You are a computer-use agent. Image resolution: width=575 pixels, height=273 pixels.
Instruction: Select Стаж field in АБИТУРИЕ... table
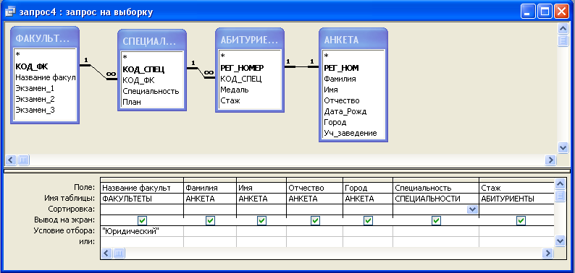[x=230, y=100]
